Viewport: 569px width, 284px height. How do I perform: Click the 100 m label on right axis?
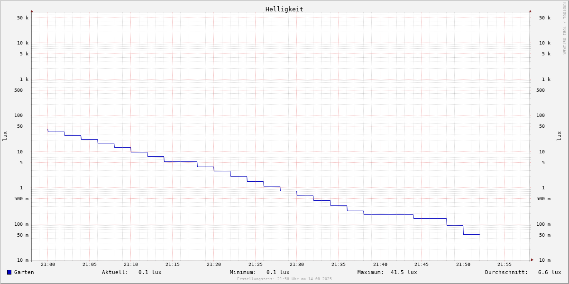[x=543, y=224]
